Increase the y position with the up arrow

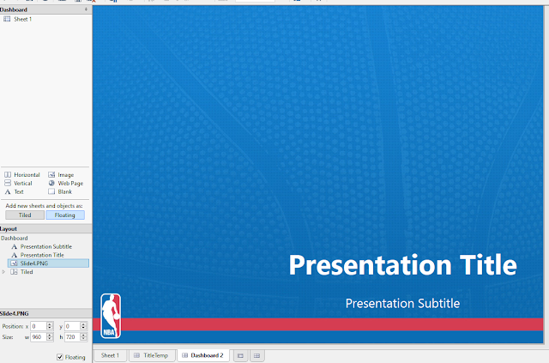83,324
